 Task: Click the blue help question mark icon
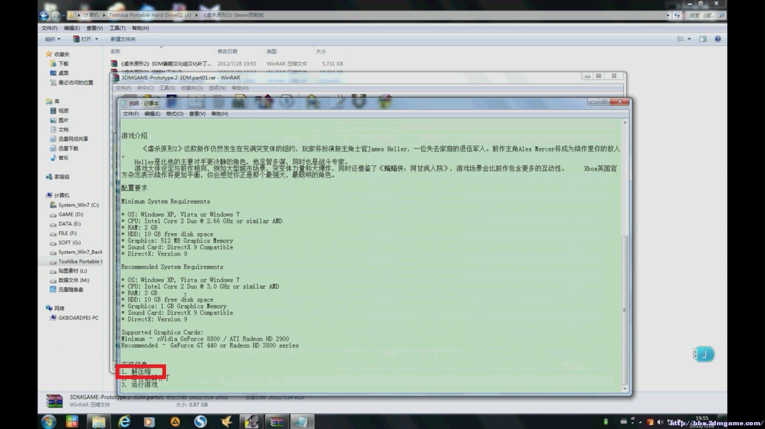coord(718,39)
